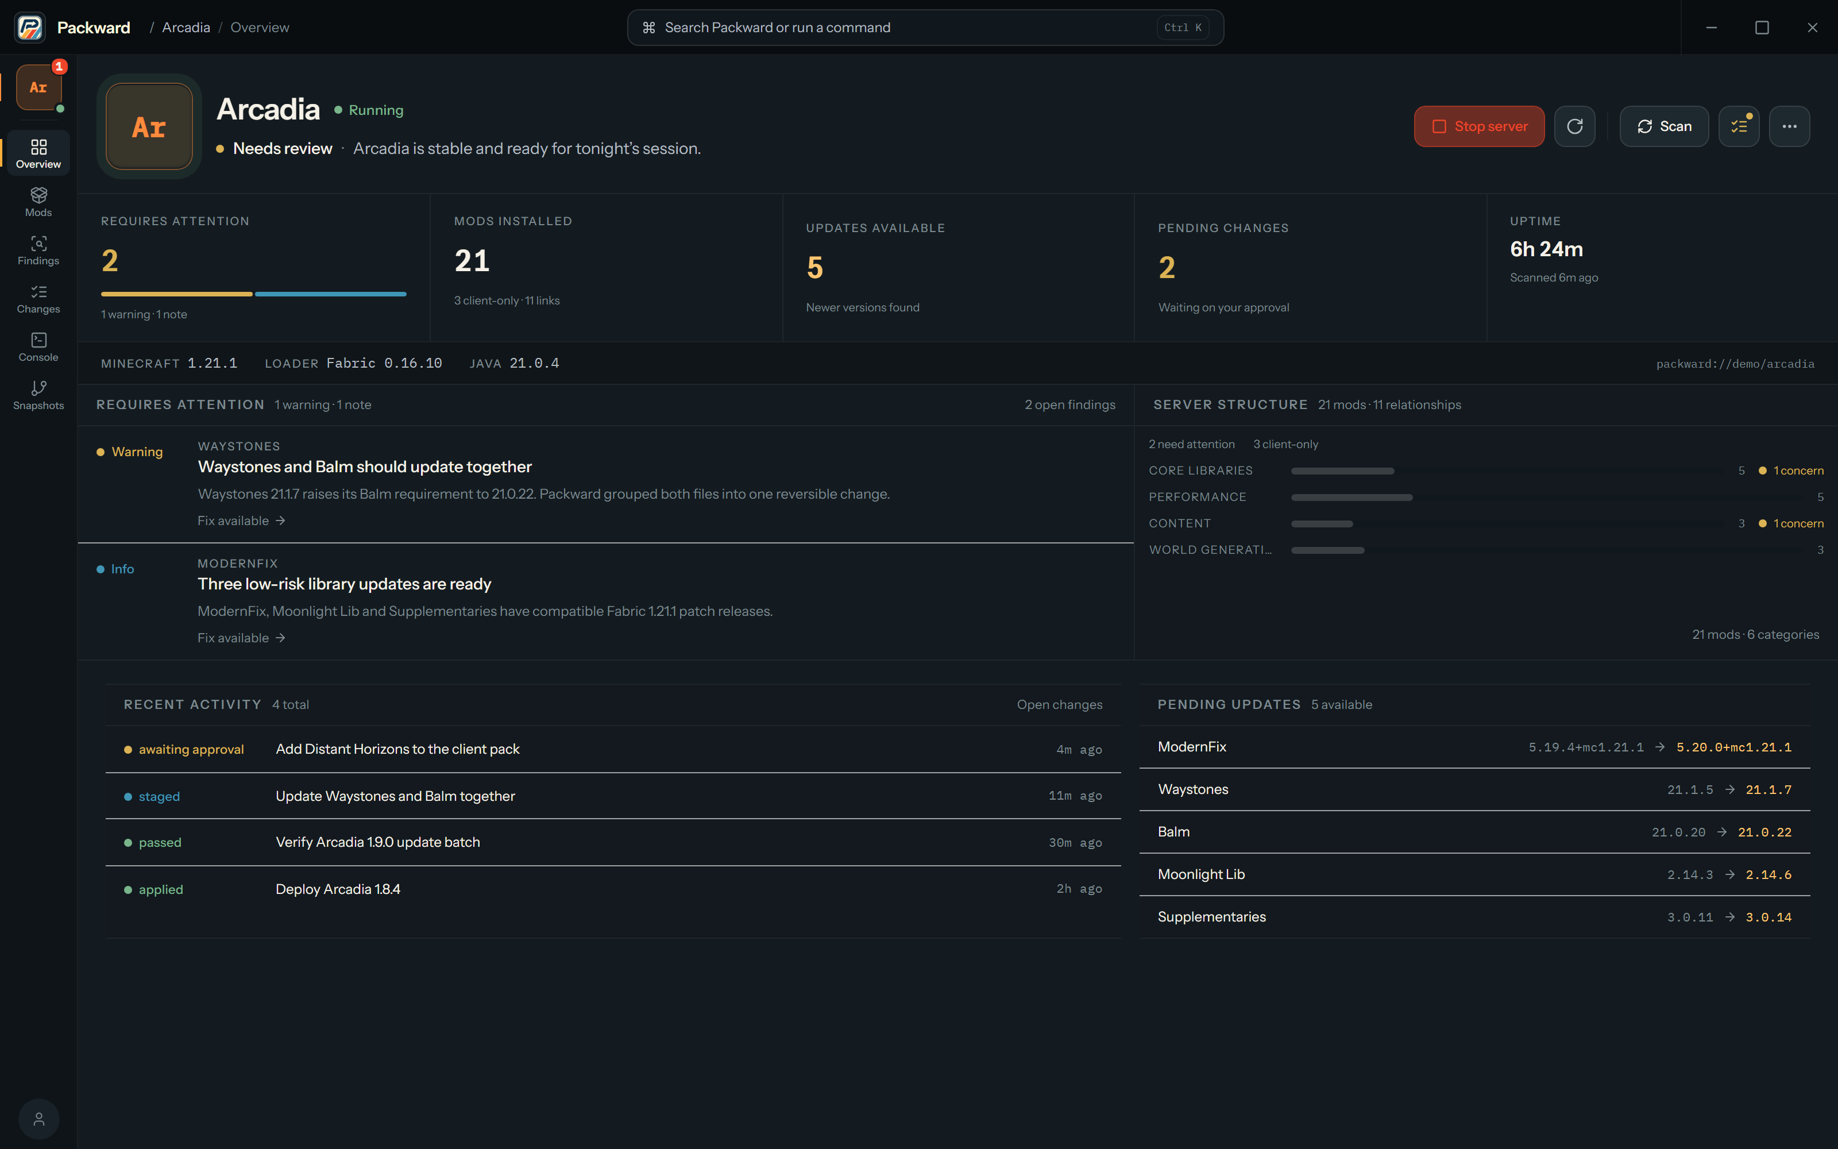Image resolution: width=1838 pixels, height=1149 pixels.
Task: Open the Mods sidebar section
Action: (38, 202)
